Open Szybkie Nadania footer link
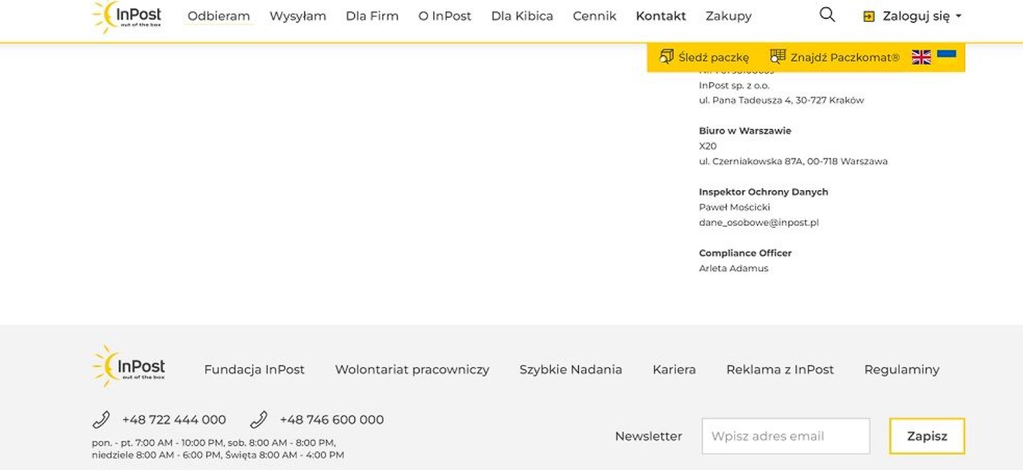The width and height of the screenshot is (1023, 470). (571, 369)
